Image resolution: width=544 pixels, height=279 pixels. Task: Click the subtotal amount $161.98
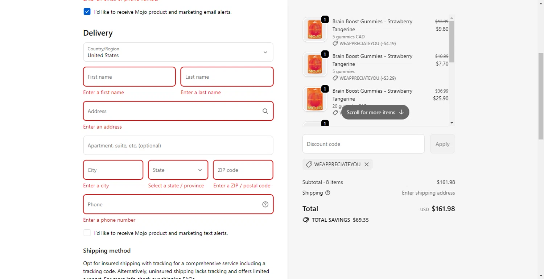click(446, 182)
